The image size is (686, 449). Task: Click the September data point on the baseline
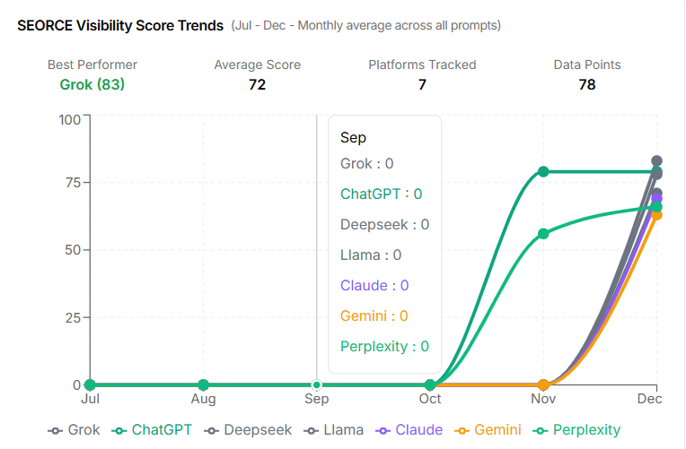coord(316,384)
